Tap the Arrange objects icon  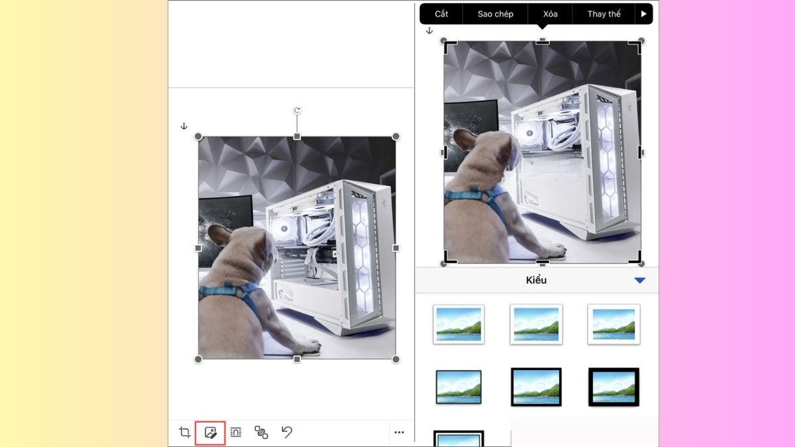pyautogui.click(x=261, y=432)
